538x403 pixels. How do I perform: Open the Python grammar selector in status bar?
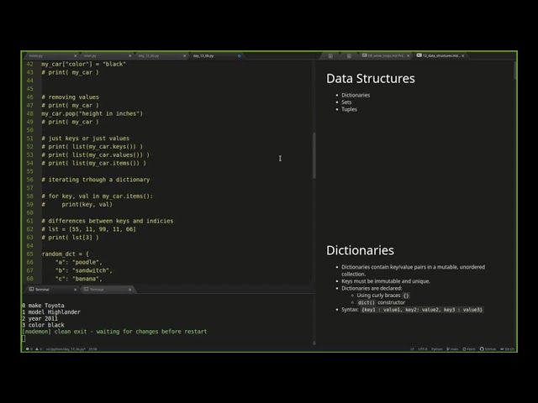[x=437, y=349]
